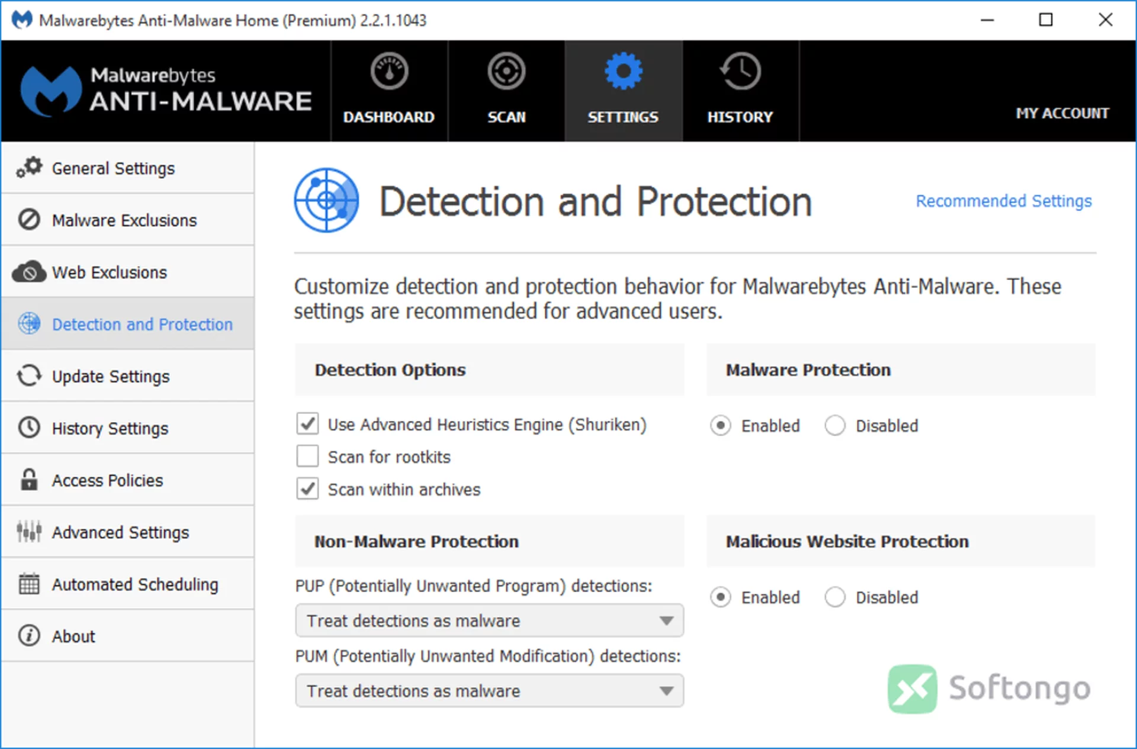Select the blue Settings gear icon
Screen dimensions: 1137x749
point(623,72)
